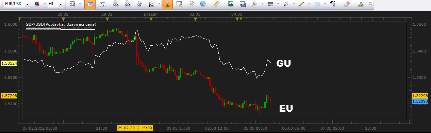Viewport: 431px width, 133px height.
Task: Expand the Fibonacci tool dropdown arrow
Action: (278, 4)
